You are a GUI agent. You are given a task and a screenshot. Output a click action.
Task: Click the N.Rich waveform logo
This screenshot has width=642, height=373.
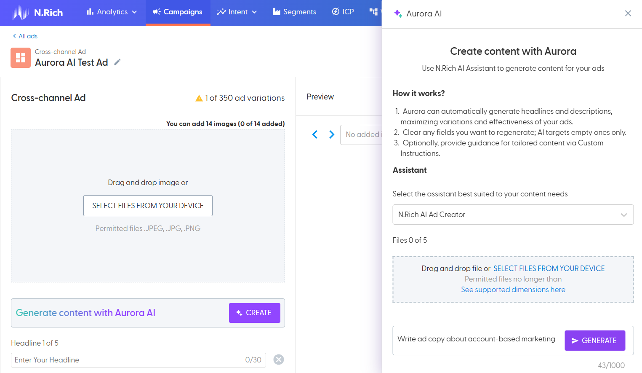tap(20, 12)
